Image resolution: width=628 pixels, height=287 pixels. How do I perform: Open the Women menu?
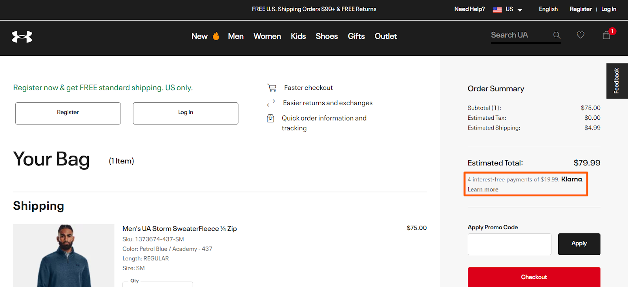(x=267, y=36)
